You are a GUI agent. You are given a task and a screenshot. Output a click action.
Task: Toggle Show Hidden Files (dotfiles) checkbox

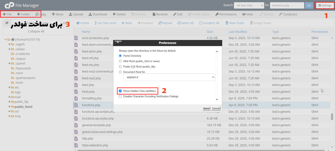(120, 91)
